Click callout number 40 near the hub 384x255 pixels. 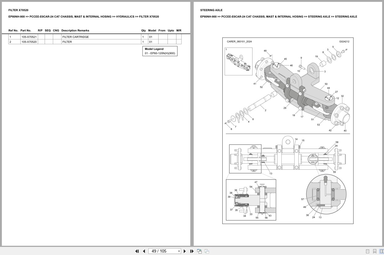(345, 131)
